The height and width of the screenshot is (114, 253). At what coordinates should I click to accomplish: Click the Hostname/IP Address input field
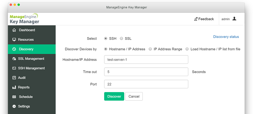(146, 60)
